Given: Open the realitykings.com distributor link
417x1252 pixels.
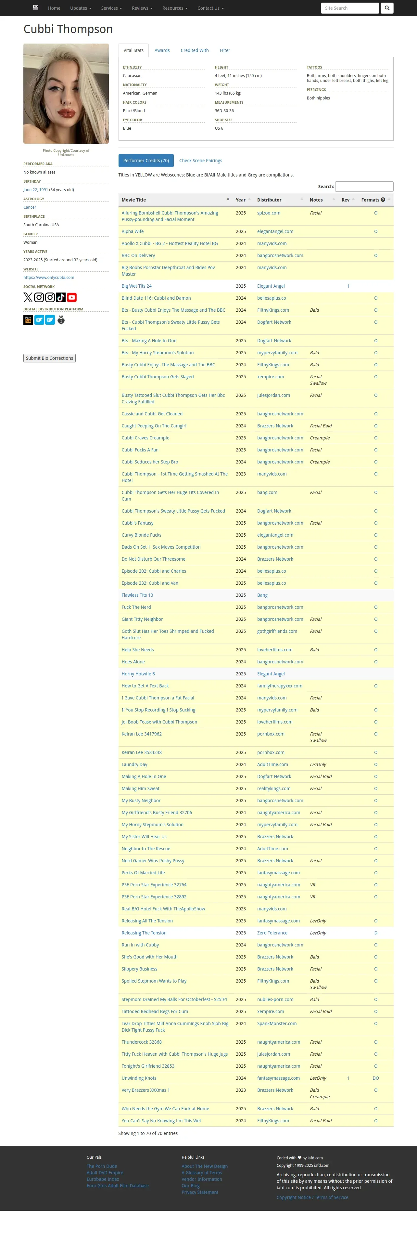Looking at the screenshot, I should coord(274,789).
